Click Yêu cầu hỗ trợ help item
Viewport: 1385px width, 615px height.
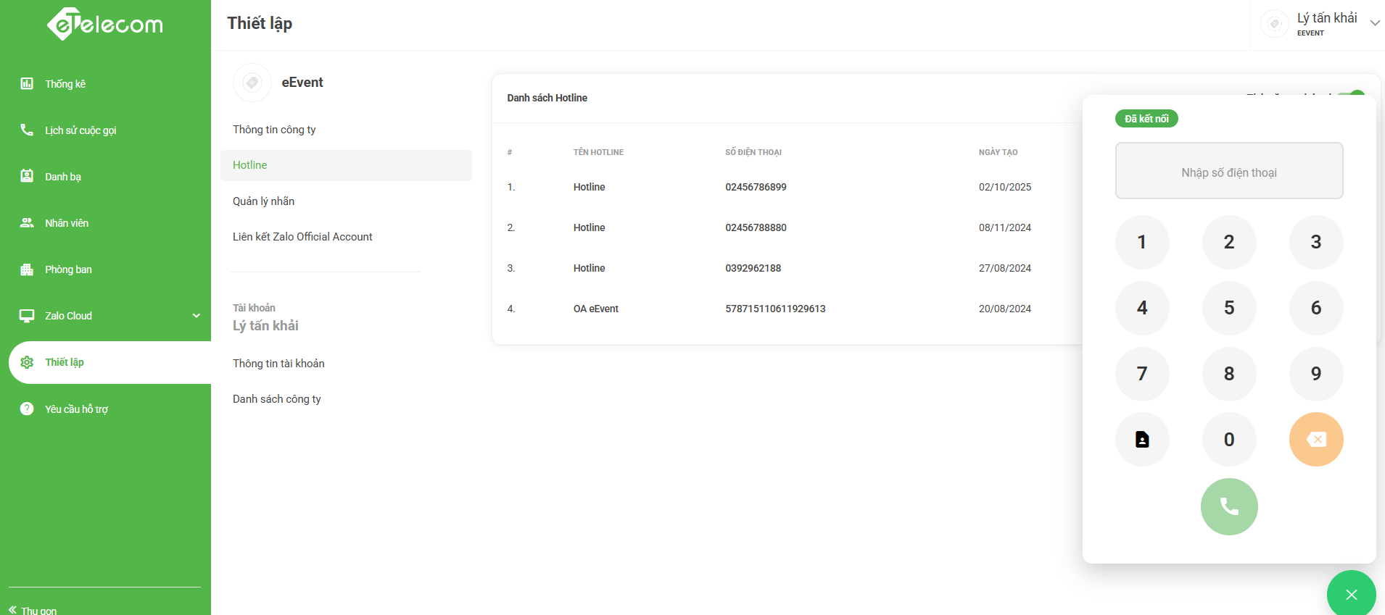tap(76, 409)
